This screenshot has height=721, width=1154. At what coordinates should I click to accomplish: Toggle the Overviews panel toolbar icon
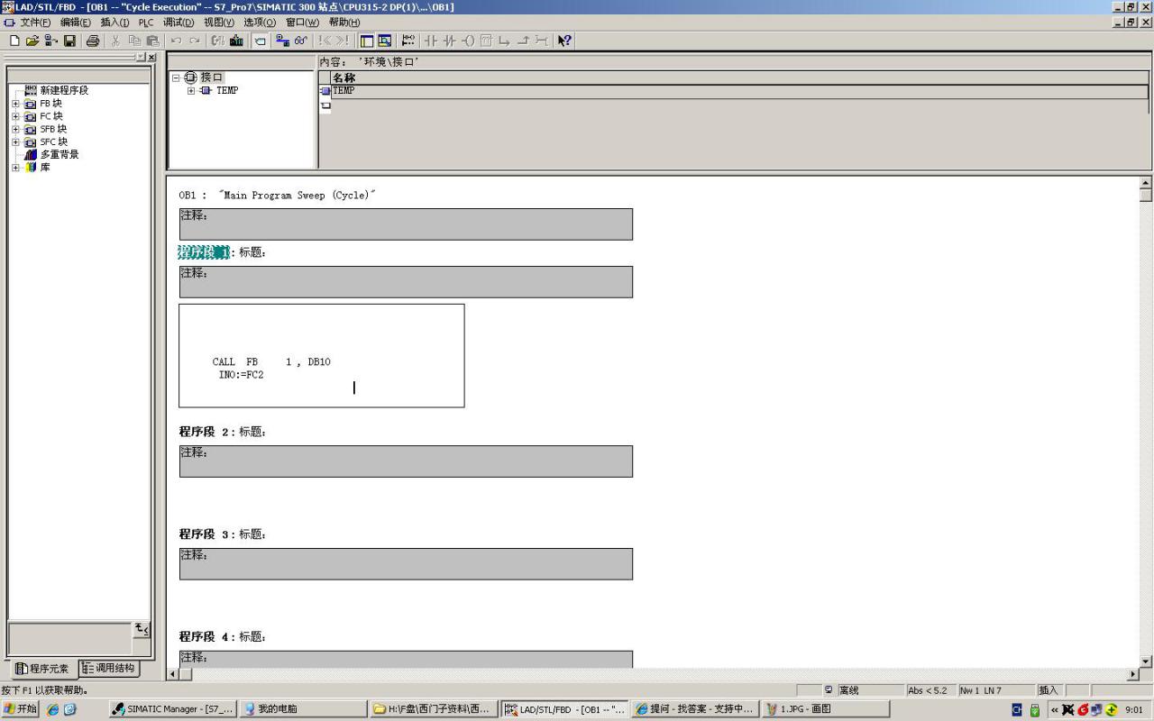(367, 41)
